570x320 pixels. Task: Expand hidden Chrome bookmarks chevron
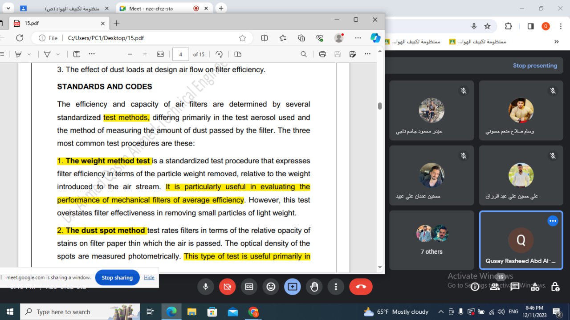[x=556, y=41]
